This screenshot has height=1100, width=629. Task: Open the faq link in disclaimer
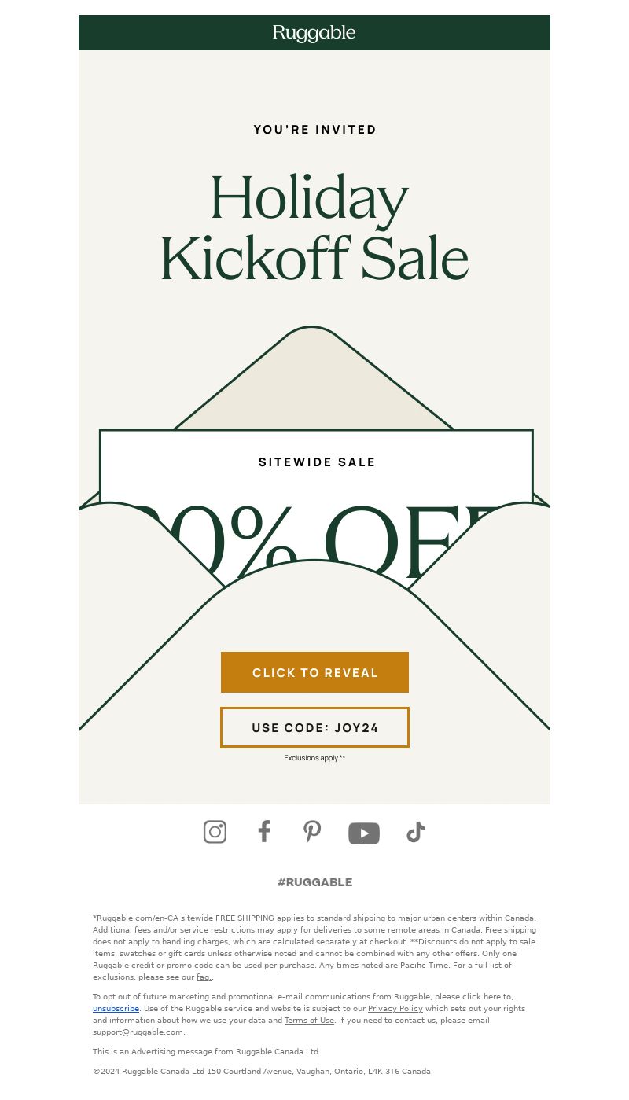coord(203,977)
